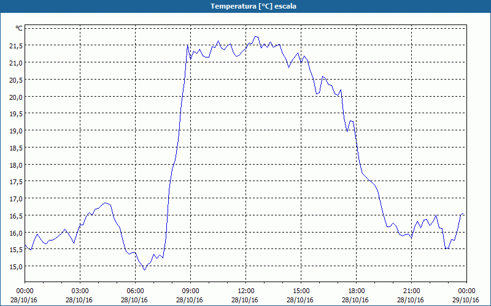Viewport: 491px width, 306px height.
Task: Click the 15:00 time axis label
Action: pyautogui.click(x=301, y=291)
